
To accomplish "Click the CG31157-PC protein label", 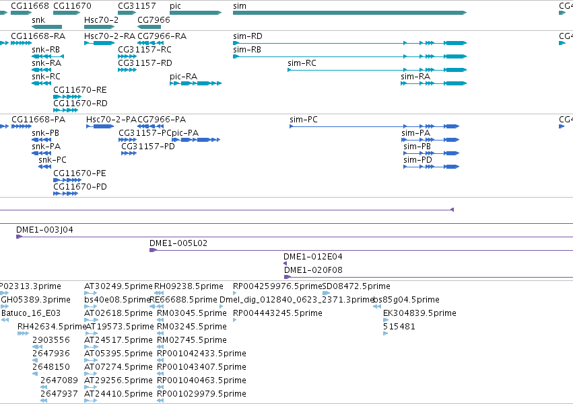I will [x=145, y=133].
